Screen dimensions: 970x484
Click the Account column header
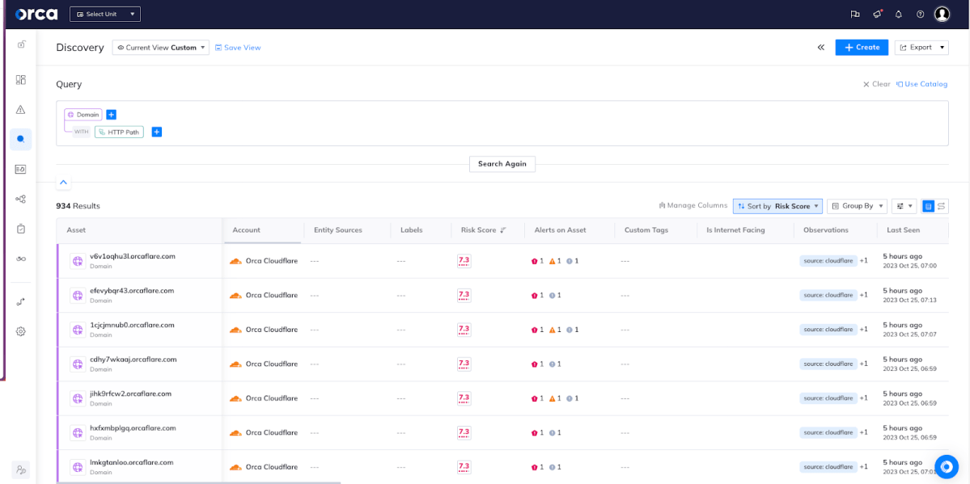247,230
